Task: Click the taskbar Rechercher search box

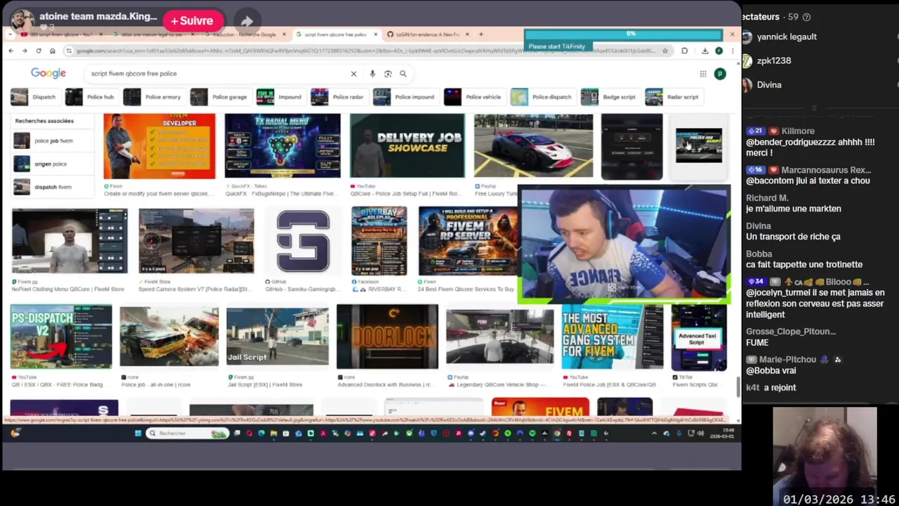Action: pos(188,433)
